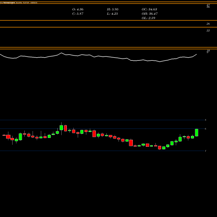The width and height of the screenshot is (217, 217).
Task: Click the OL: 2.59 statistic
Action: click(x=148, y=18)
